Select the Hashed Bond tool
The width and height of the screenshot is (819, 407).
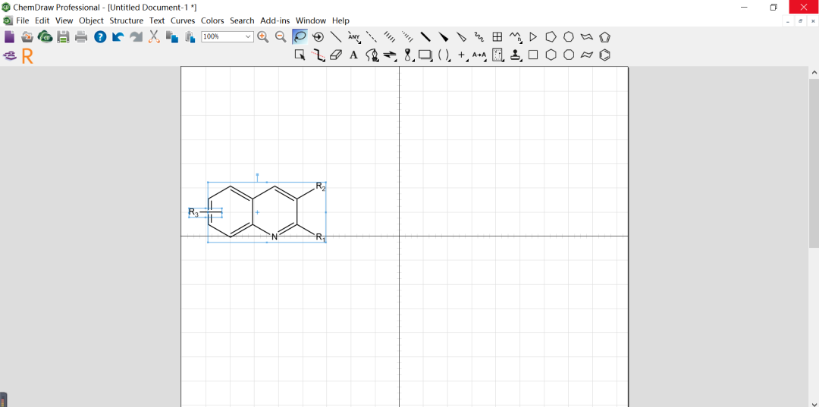[390, 37]
